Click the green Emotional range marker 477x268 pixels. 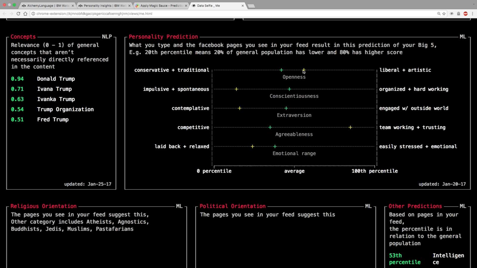click(275, 147)
